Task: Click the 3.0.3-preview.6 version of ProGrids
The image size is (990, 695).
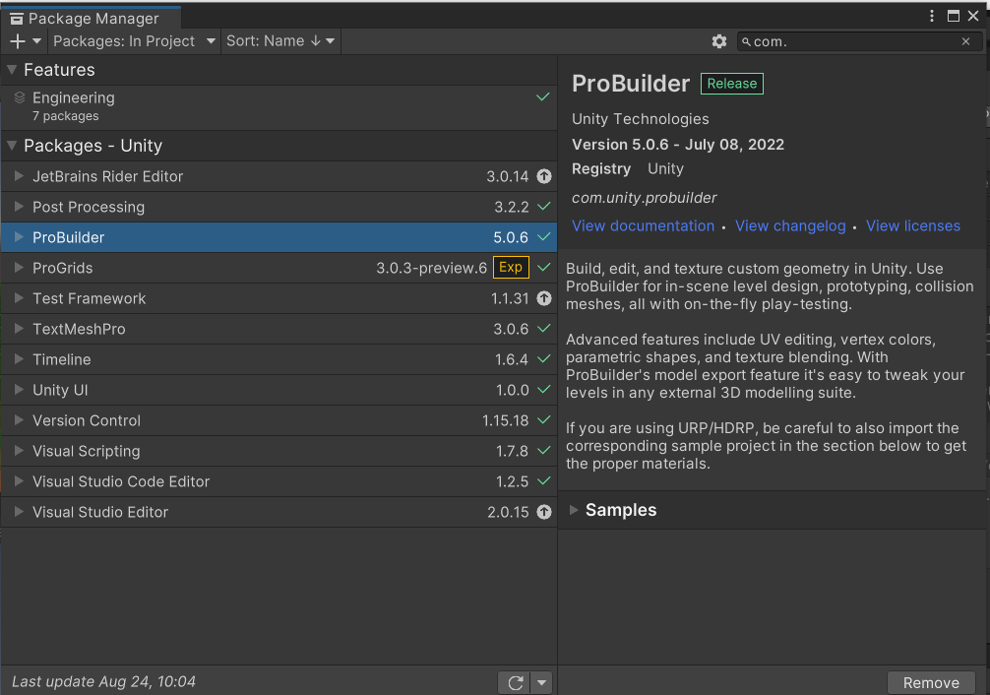Action: [x=432, y=268]
